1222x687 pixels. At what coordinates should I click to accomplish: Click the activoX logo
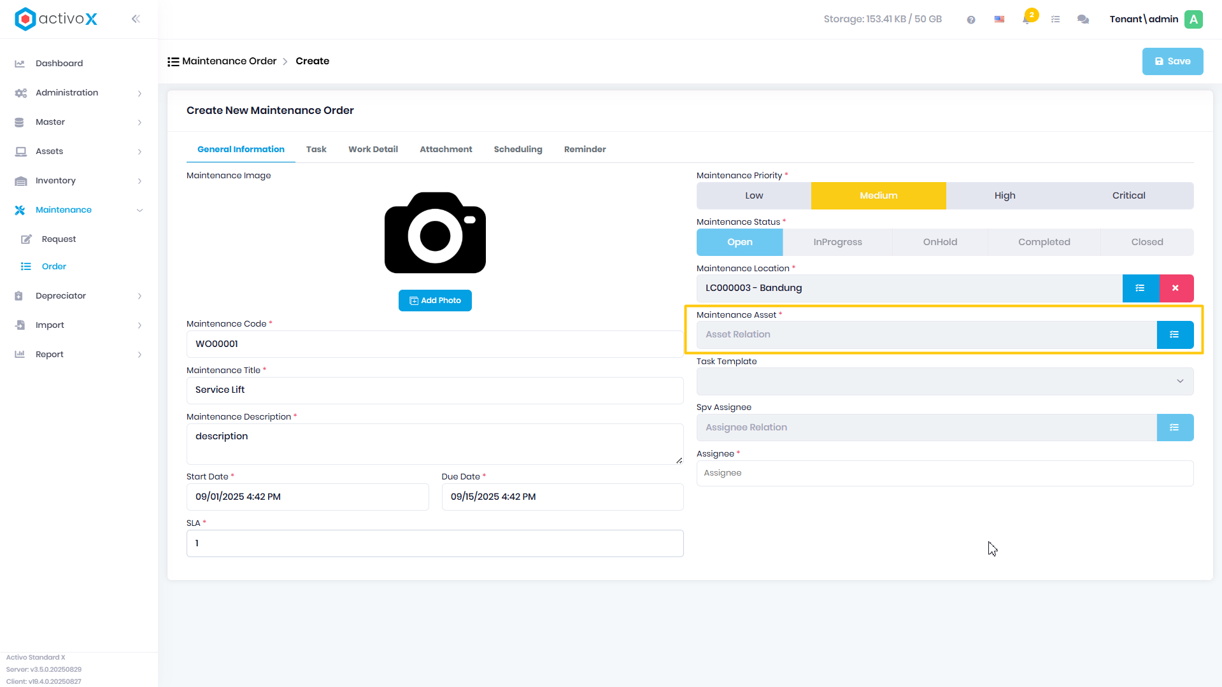coord(56,19)
